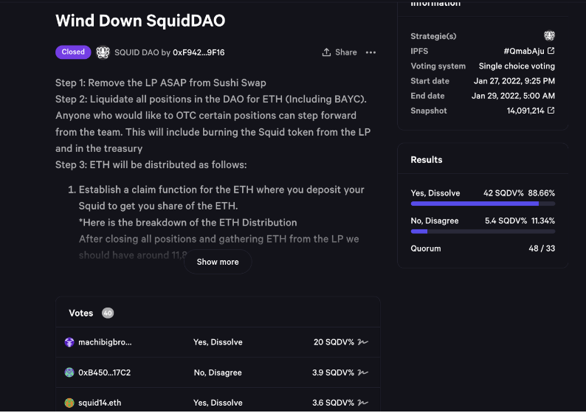Click squid14.eth's avatar icon
Viewport: 586px width, 413px height.
pos(69,403)
